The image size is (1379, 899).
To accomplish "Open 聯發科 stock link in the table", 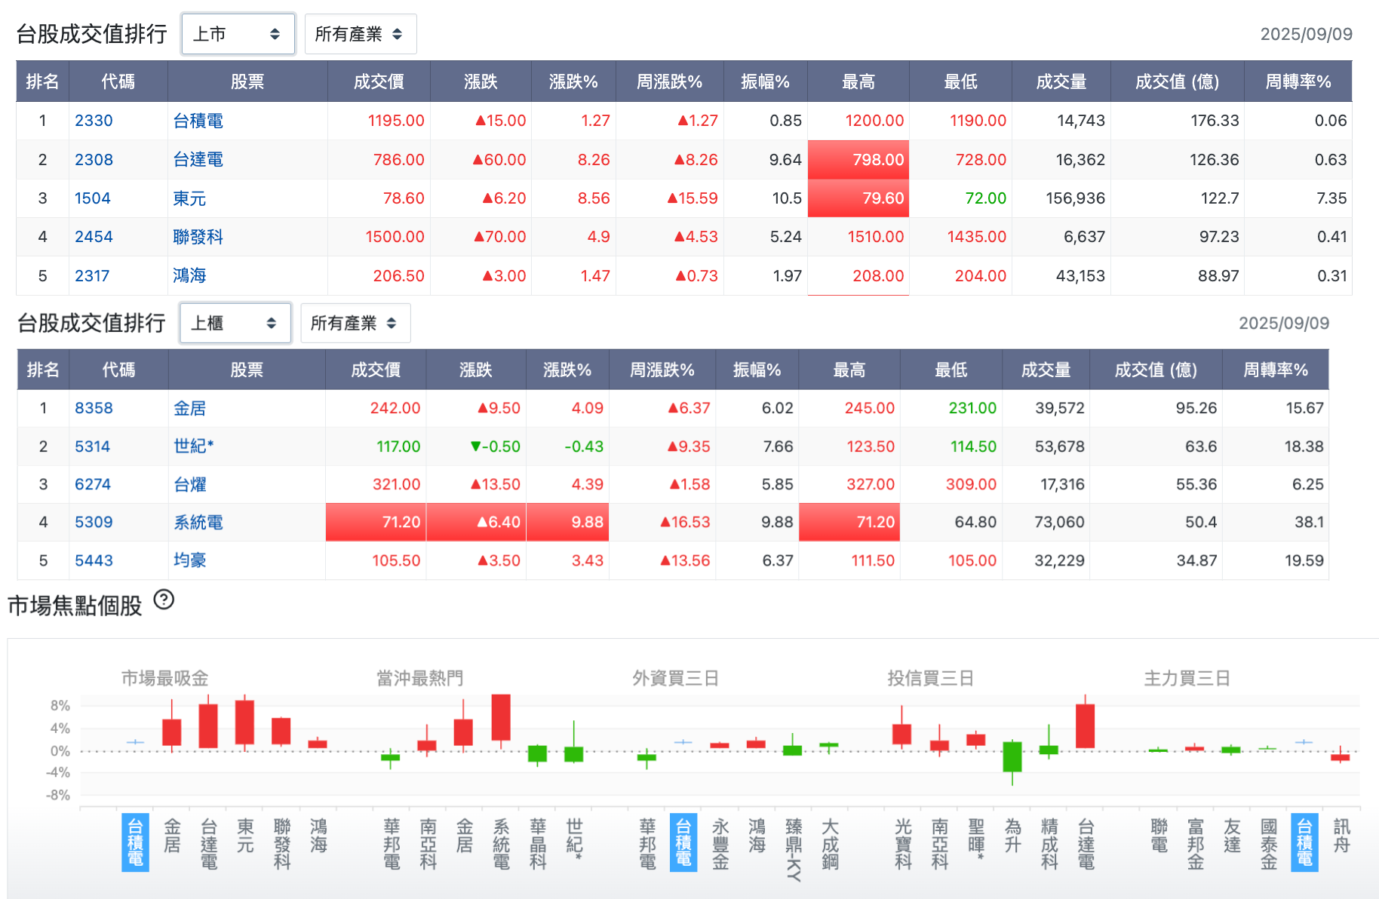I will (x=198, y=237).
